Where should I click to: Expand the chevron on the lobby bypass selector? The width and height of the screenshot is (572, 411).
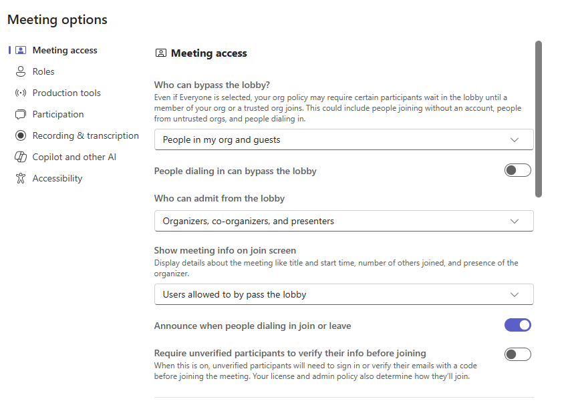pyautogui.click(x=515, y=139)
